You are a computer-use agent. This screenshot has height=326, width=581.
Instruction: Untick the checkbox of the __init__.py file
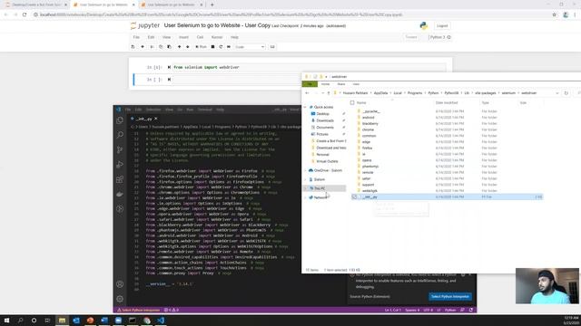354,197
